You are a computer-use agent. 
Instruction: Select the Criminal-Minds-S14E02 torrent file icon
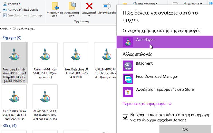pos(45,55)
